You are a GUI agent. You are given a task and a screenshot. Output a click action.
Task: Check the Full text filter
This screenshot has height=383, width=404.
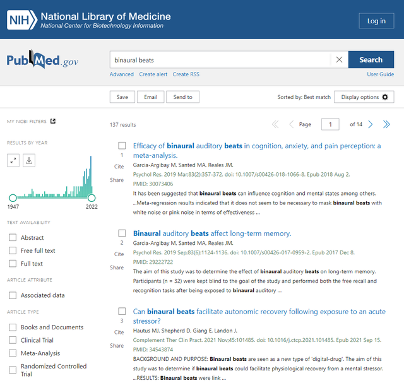[x=13, y=264]
